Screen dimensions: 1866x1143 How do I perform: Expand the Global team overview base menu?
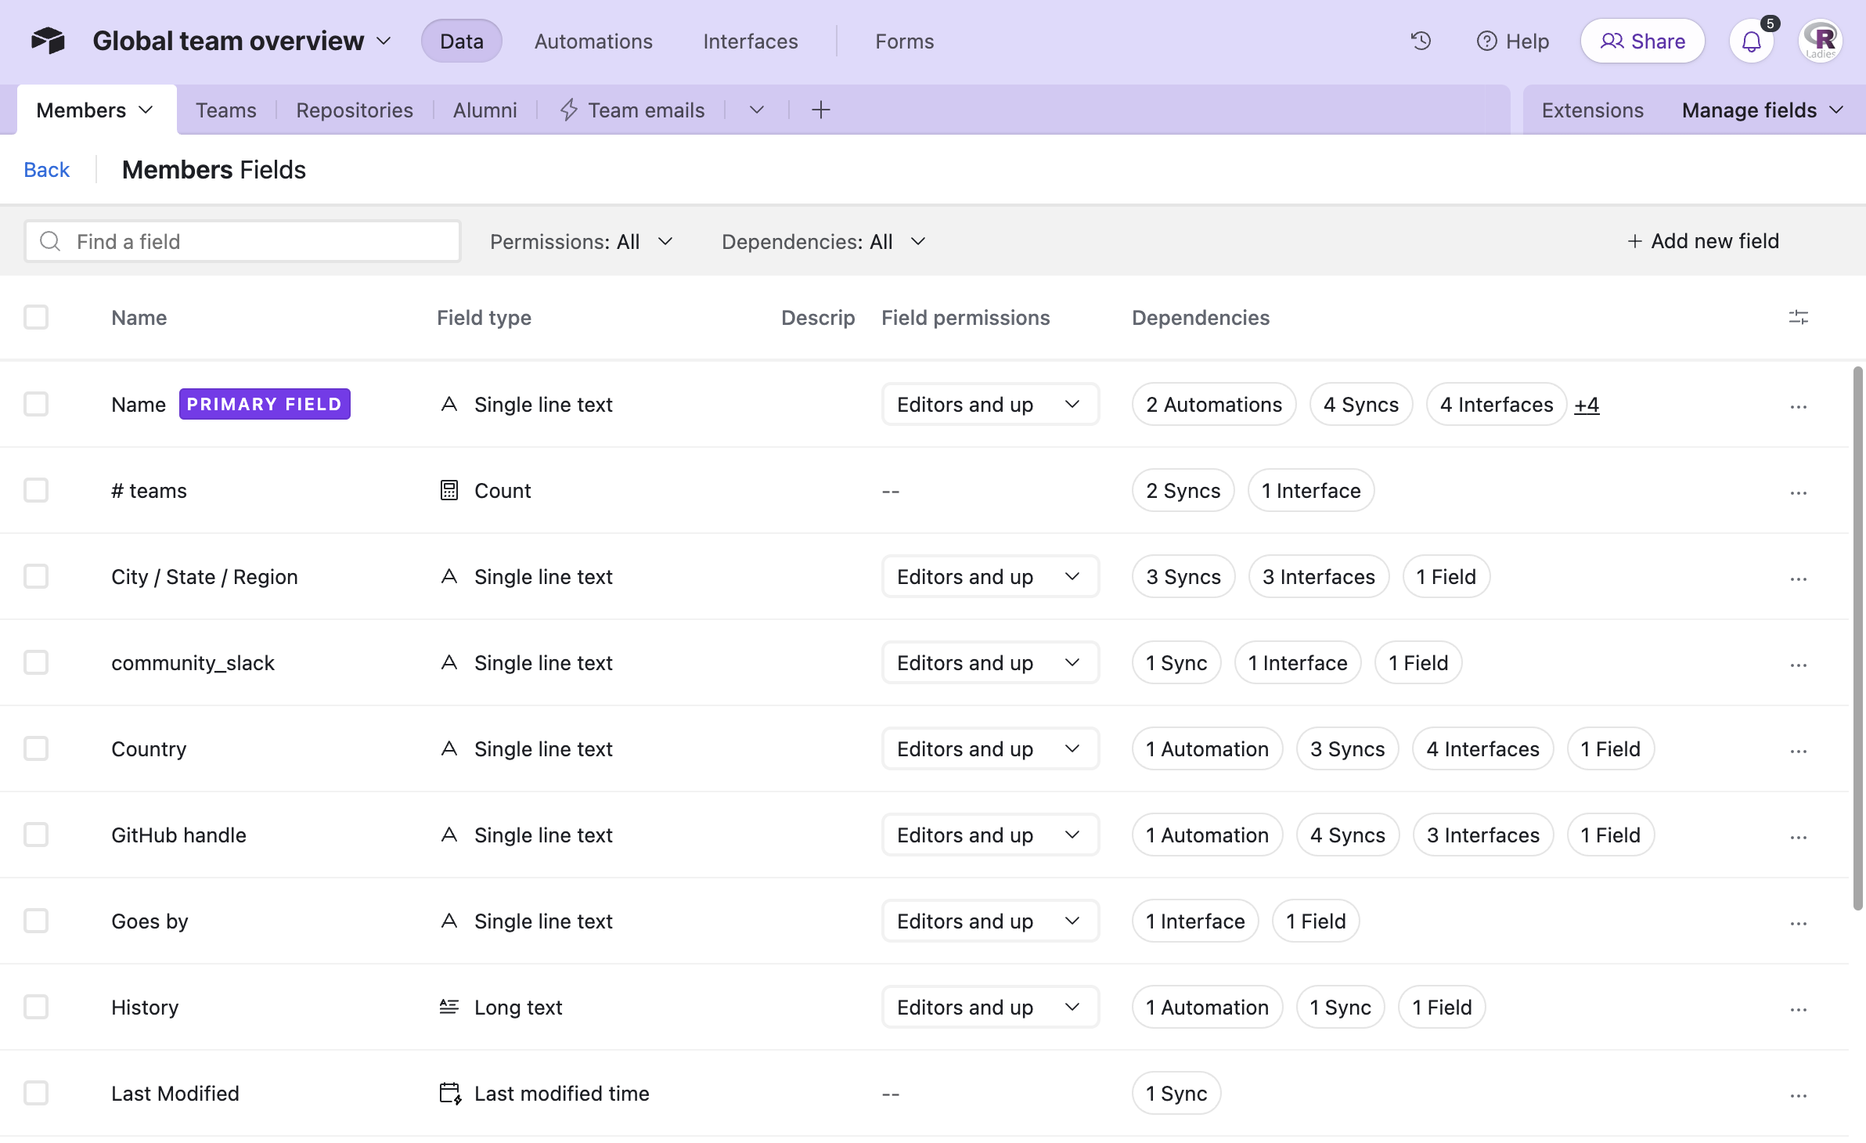pos(242,41)
